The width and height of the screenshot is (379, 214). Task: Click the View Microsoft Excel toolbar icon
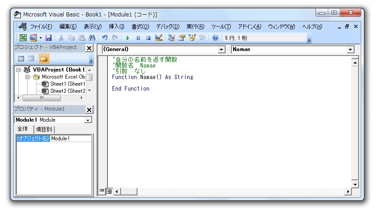pyautogui.click(x=23, y=38)
